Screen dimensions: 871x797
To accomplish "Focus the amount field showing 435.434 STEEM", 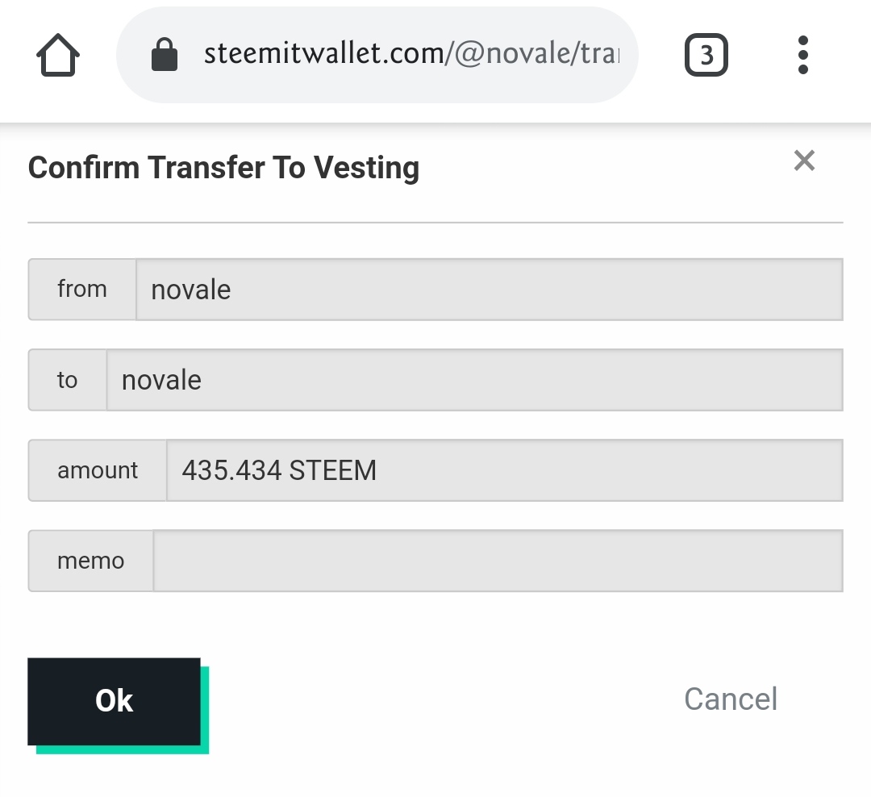I will [504, 470].
